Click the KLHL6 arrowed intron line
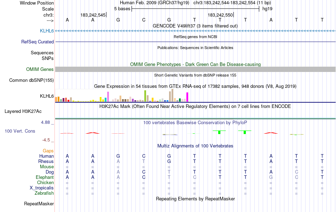Viewport: 336px width, 212px height. click(x=195, y=31)
